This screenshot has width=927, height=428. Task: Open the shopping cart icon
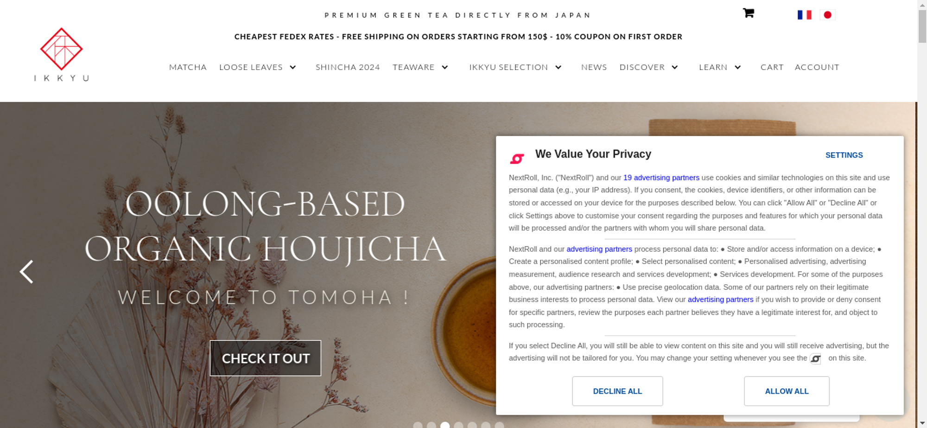pyautogui.click(x=748, y=13)
